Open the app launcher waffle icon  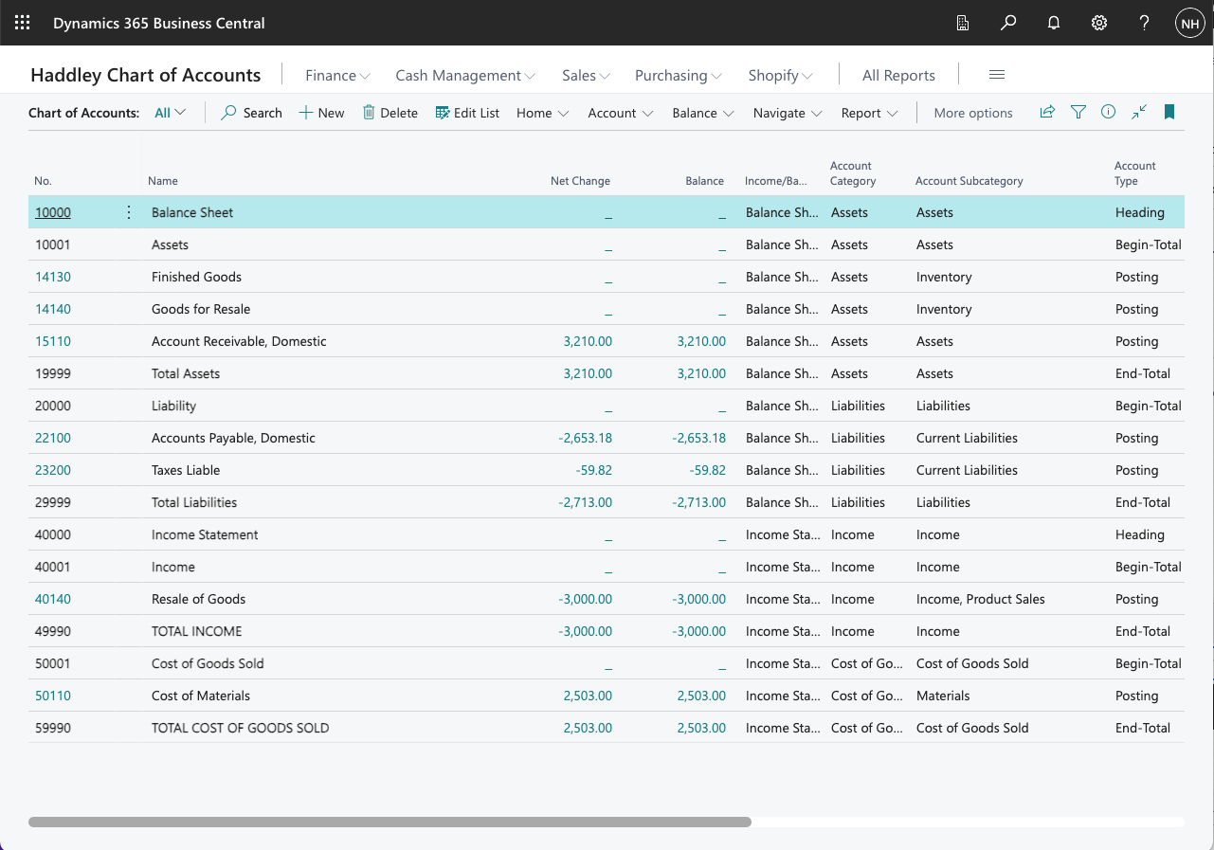(23, 23)
